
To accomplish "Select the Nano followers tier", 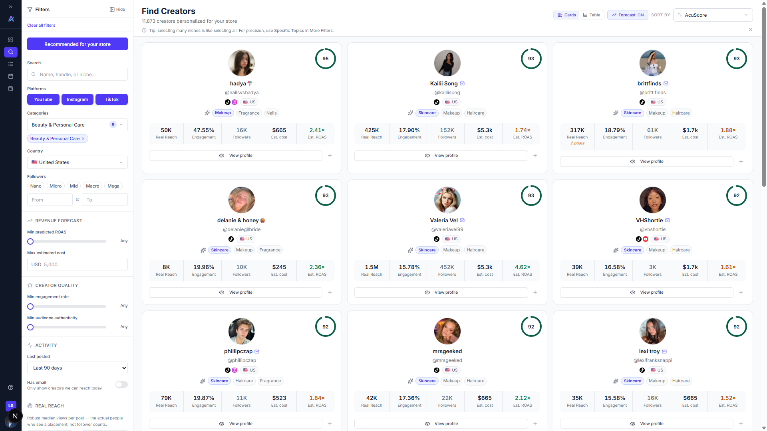I will (36, 186).
